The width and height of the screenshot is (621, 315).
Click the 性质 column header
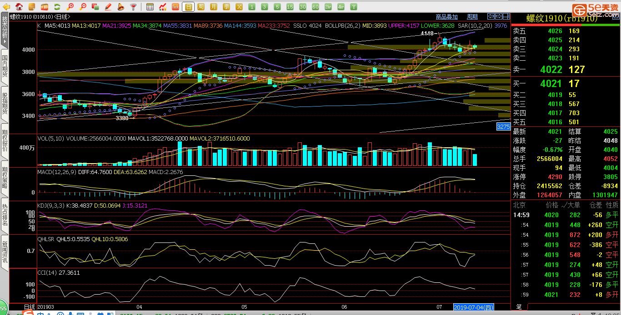click(612, 205)
